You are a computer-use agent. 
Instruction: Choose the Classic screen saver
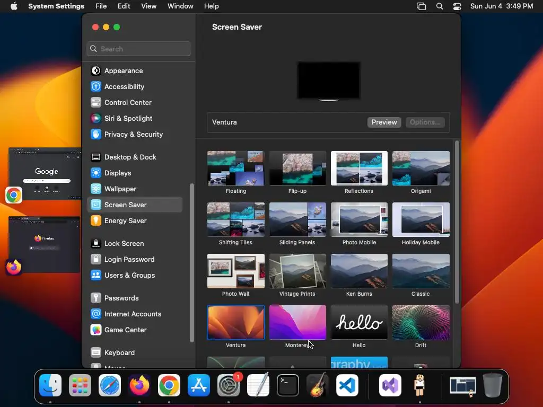pos(421,271)
